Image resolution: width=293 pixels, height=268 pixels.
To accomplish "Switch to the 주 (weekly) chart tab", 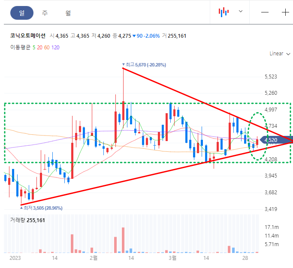I will [x=45, y=13].
